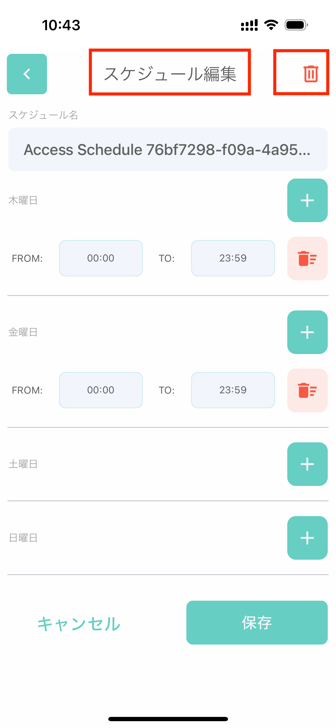
Task: Open the 木曜日 TO time picker
Action: pos(233,258)
